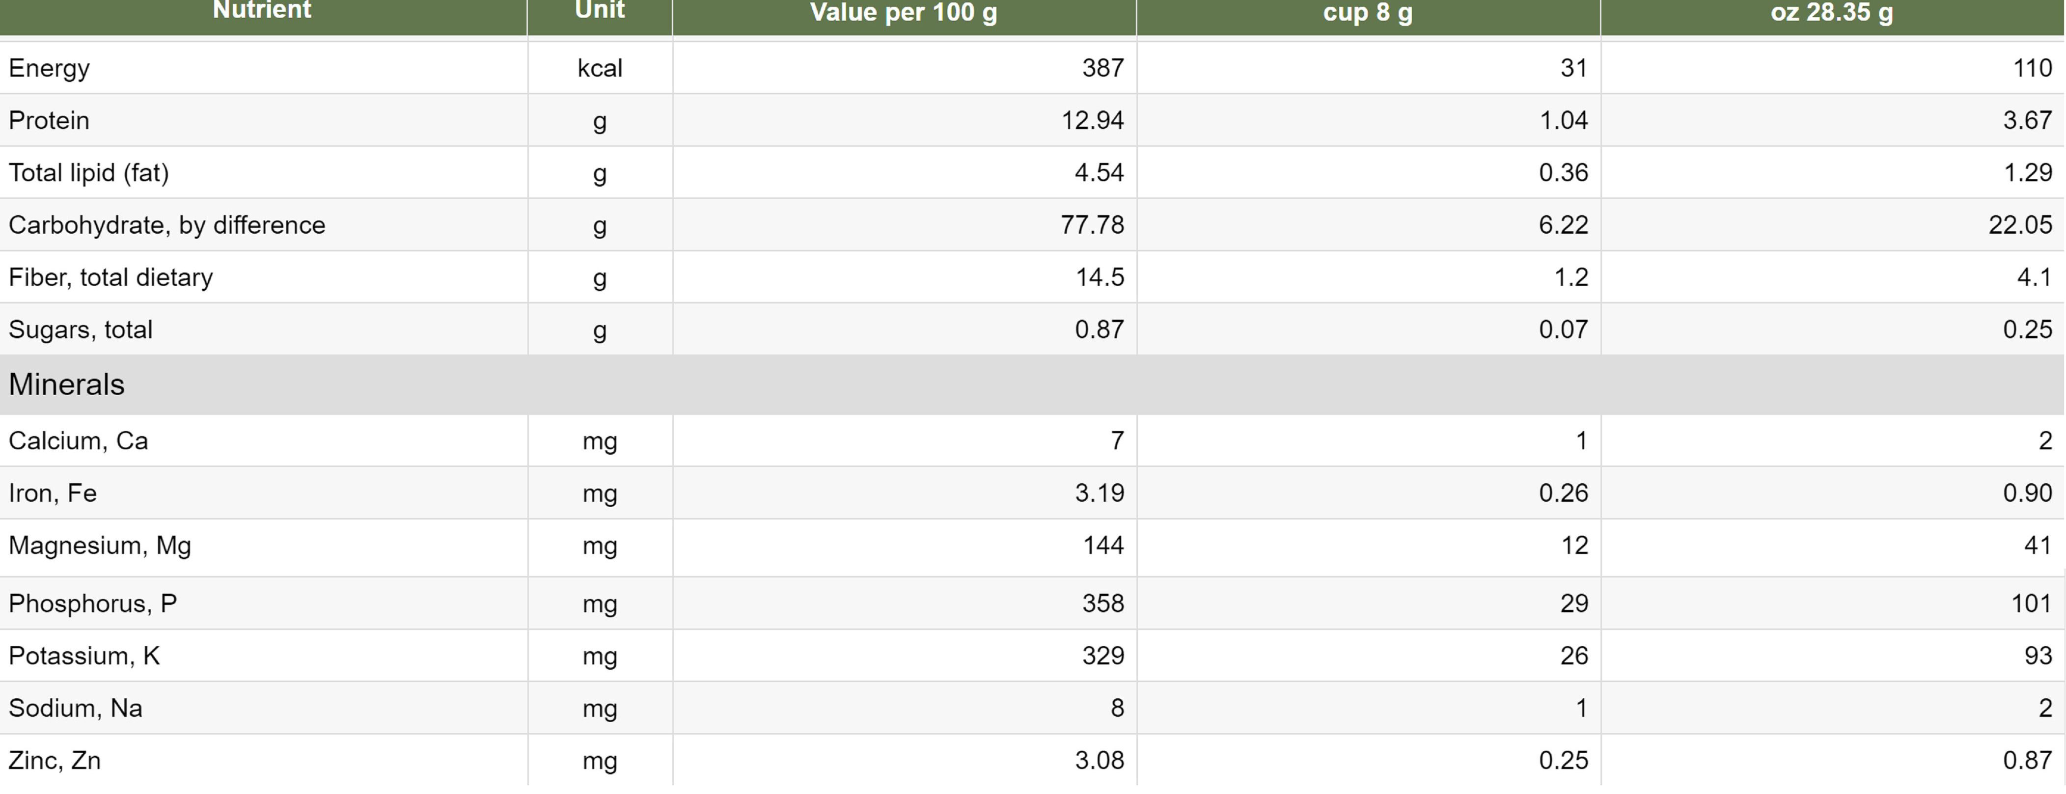Click Carbohydrate, by difference label
This screenshot has width=2066, height=794.
tap(167, 224)
